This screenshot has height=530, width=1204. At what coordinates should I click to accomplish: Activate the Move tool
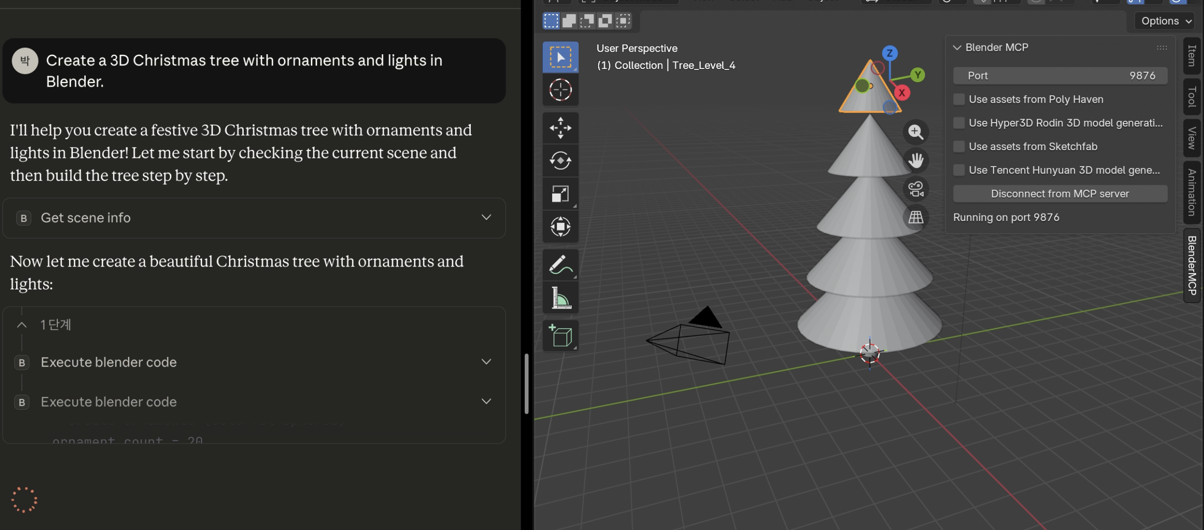(x=560, y=128)
